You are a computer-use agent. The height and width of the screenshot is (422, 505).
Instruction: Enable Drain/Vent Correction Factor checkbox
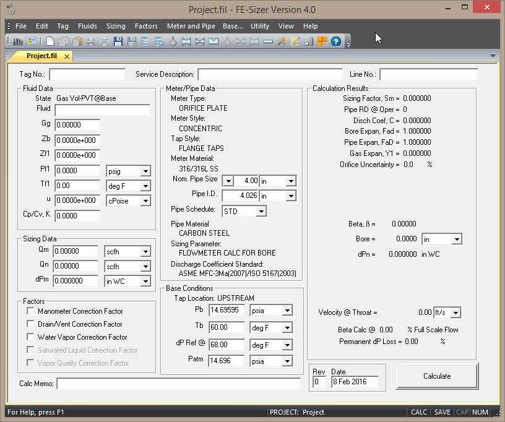30,324
